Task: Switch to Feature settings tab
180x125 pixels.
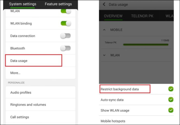Action: point(58,4)
